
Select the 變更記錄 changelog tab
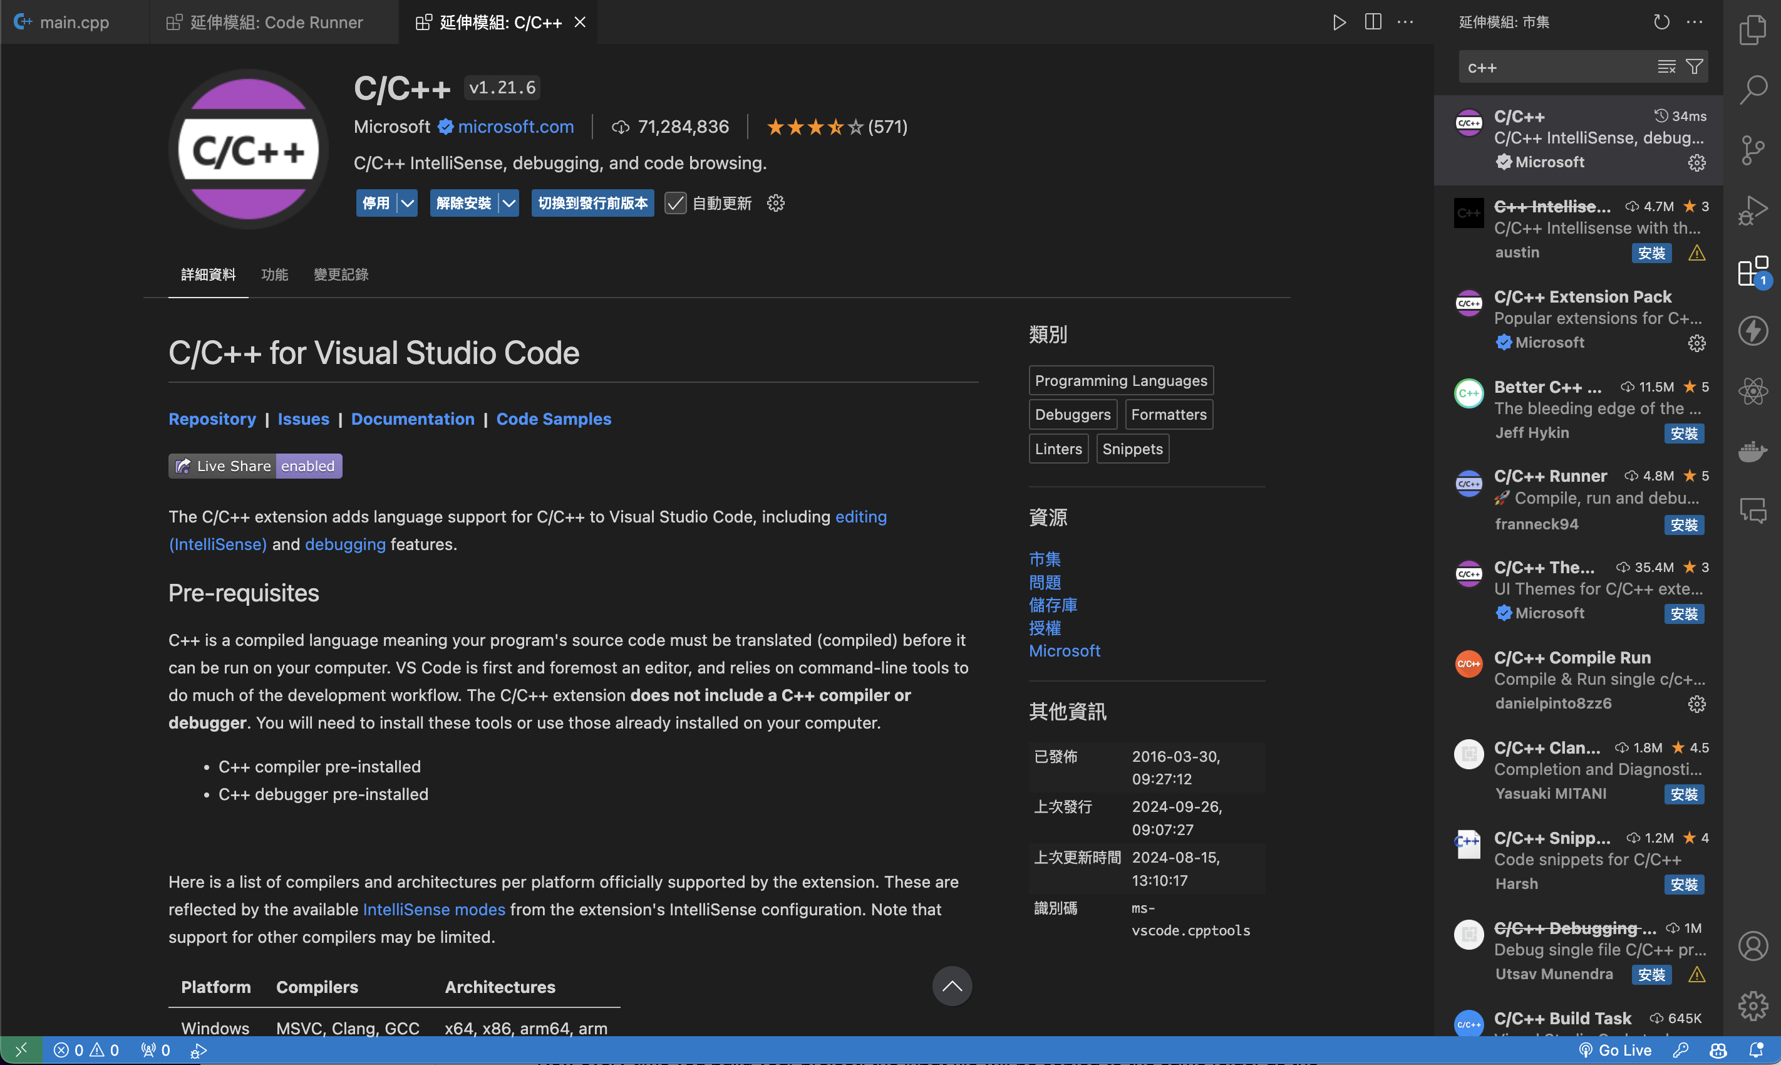pos(341,274)
